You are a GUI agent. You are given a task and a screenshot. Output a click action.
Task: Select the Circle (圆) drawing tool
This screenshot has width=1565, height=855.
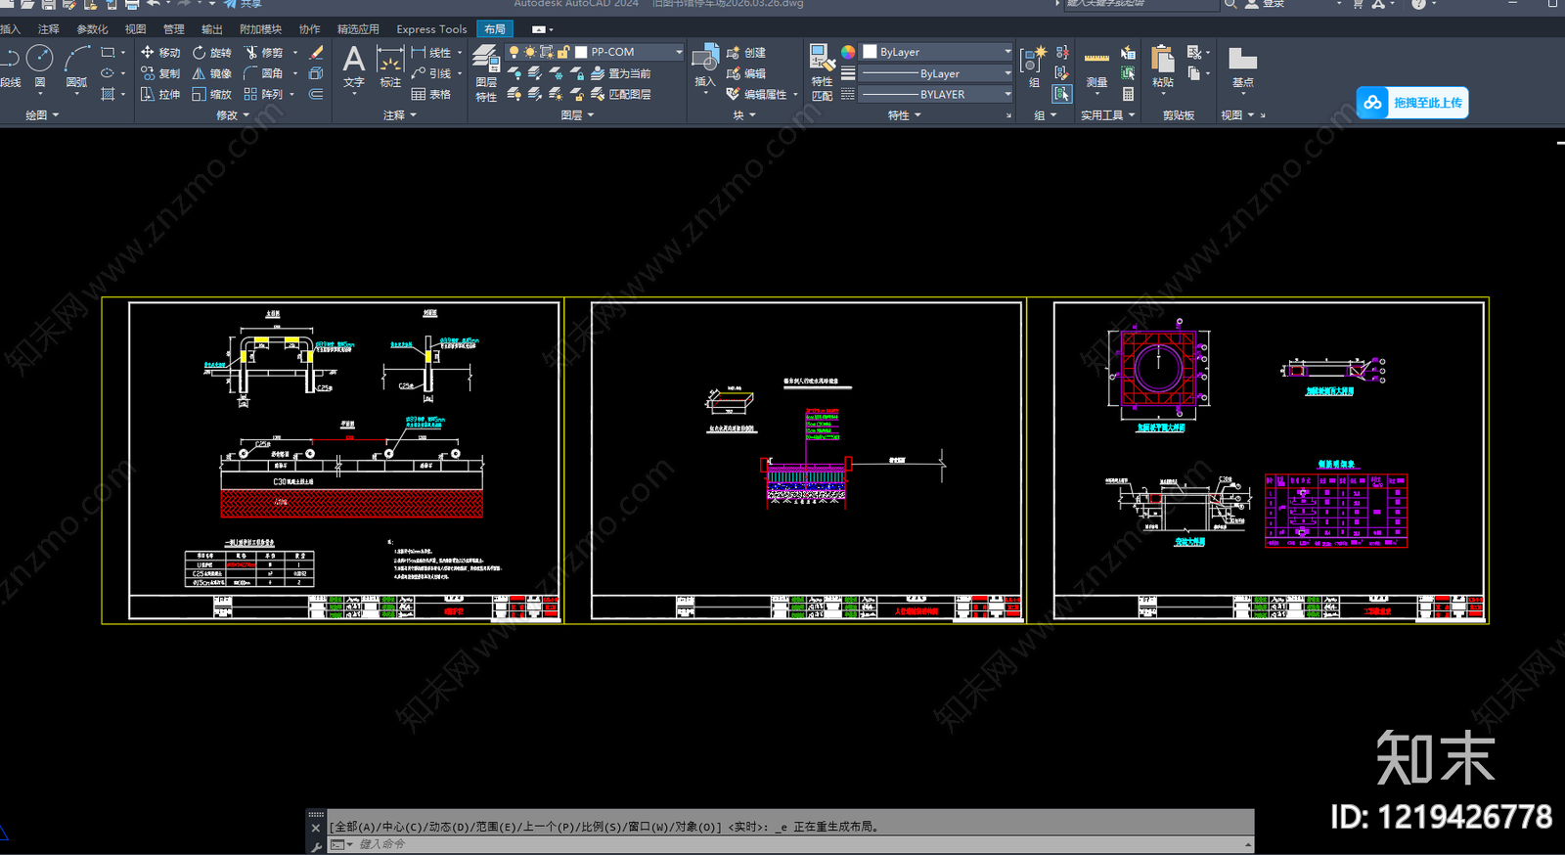tap(40, 67)
